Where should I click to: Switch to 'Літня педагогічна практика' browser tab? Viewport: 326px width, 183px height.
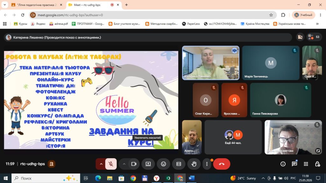[x=37, y=5]
